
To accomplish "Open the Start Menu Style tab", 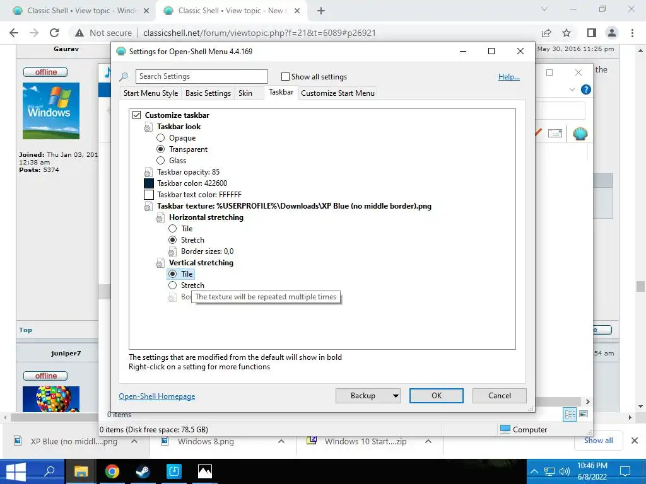I will click(x=151, y=93).
